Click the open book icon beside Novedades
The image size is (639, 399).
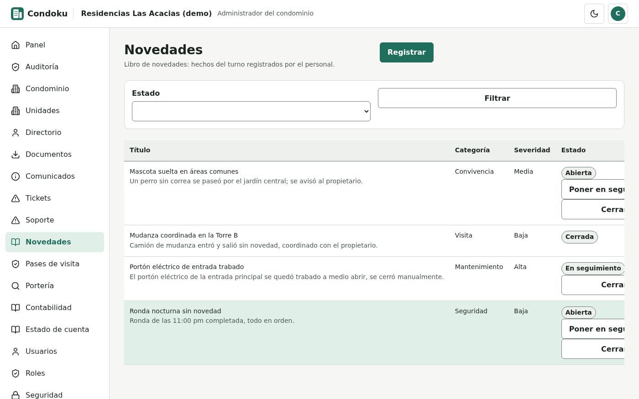pos(16,242)
